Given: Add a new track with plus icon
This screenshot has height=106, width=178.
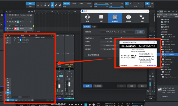Looking at the screenshot, I should (x=32, y=11).
